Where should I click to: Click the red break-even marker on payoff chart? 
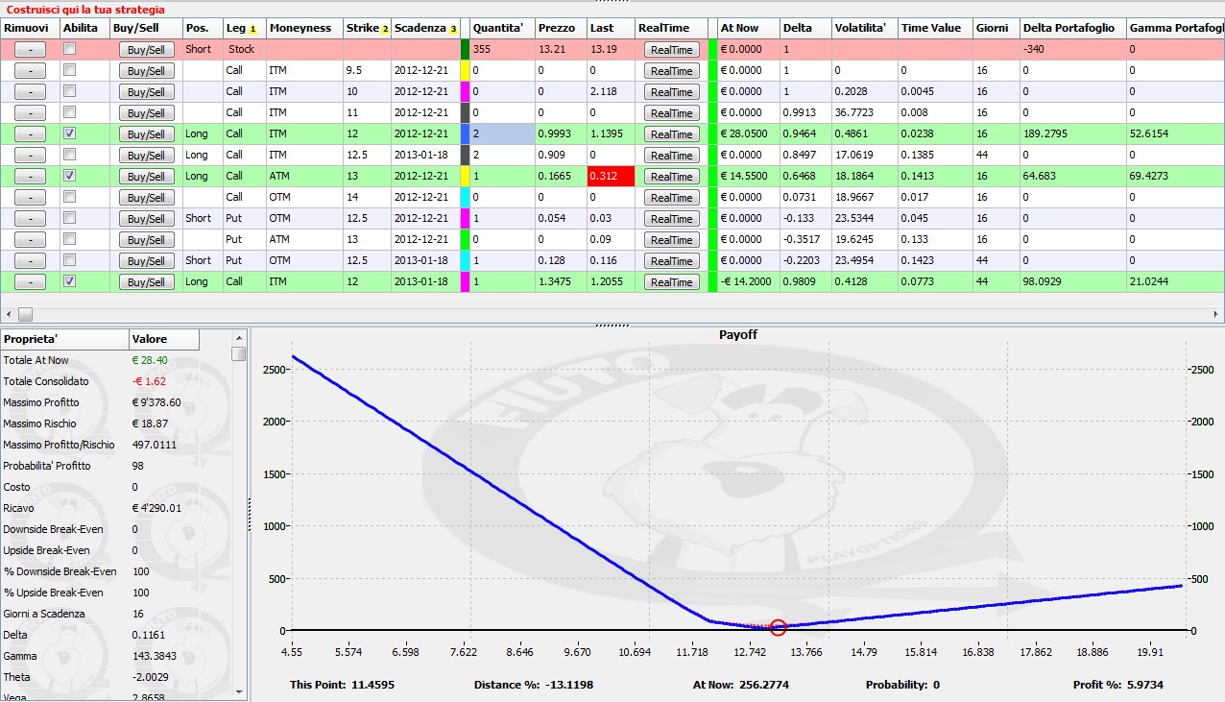coord(778,627)
